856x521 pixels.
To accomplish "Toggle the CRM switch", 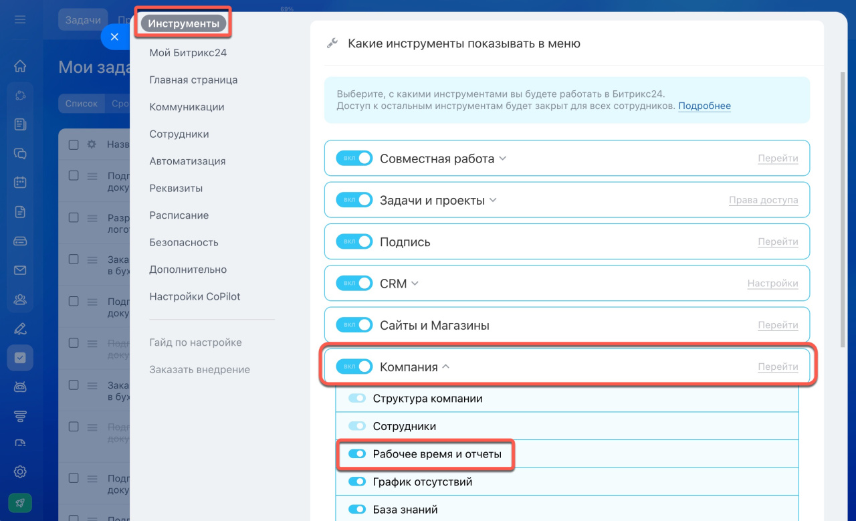I will (354, 284).
